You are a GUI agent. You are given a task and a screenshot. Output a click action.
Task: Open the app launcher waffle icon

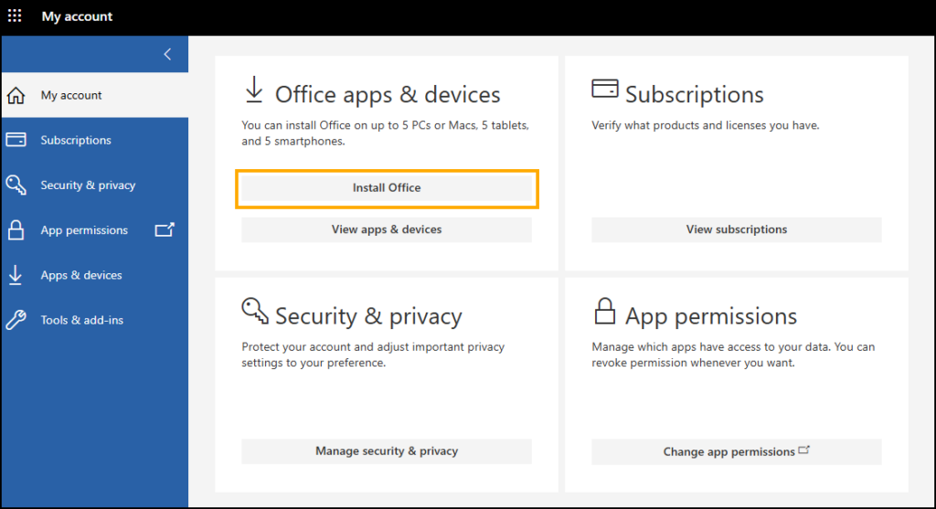pyautogui.click(x=15, y=16)
